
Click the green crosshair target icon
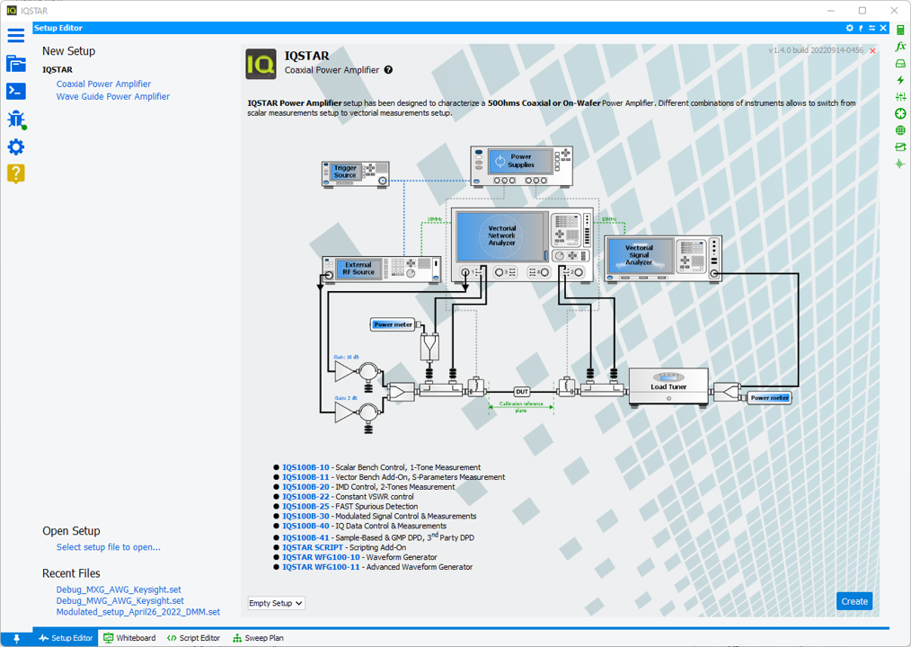900,114
